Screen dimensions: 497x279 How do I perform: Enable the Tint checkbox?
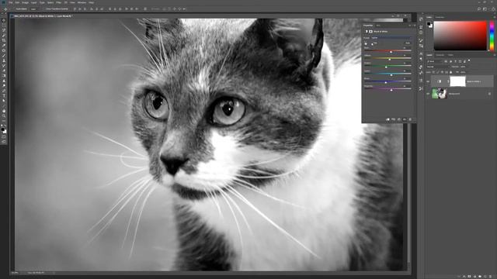pos(372,43)
